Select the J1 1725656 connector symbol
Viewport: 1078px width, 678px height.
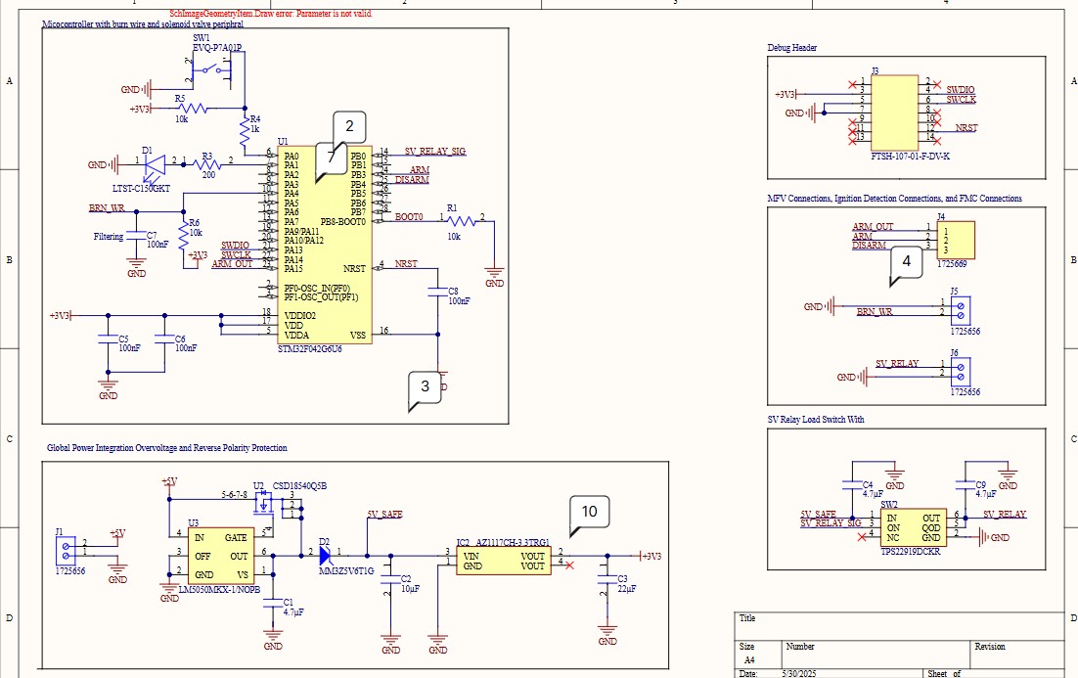tap(64, 553)
